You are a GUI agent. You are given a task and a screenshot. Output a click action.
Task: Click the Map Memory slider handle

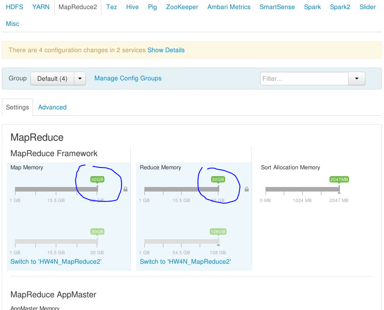[x=97, y=188]
